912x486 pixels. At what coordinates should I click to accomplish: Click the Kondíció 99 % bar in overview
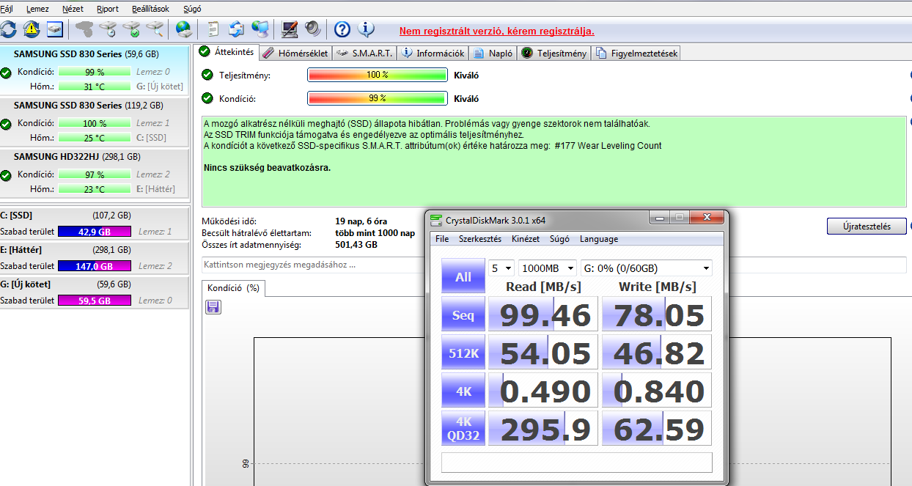point(377,98)
